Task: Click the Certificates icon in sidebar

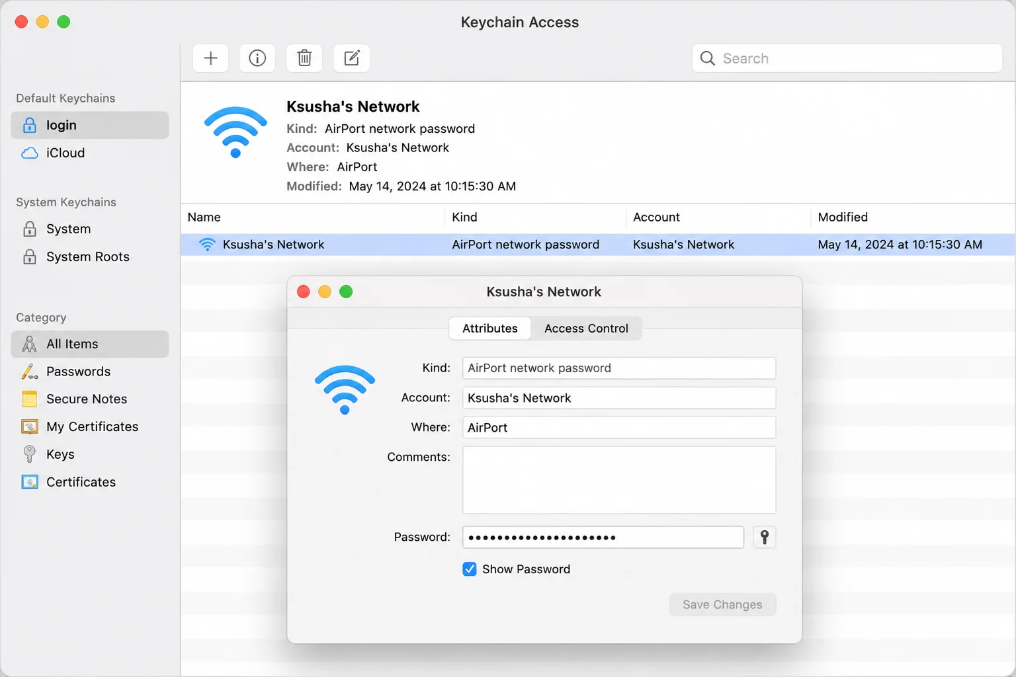Action: pos(29,482)
